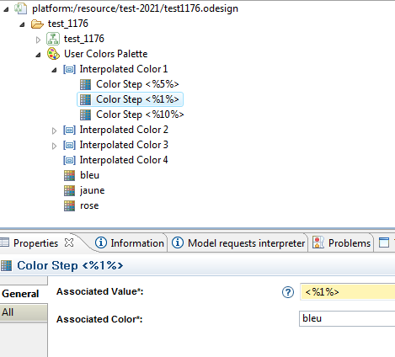Click the test_1176 folder icon
This screenshot has height=357, width=395.
click(x=37, y=24)
